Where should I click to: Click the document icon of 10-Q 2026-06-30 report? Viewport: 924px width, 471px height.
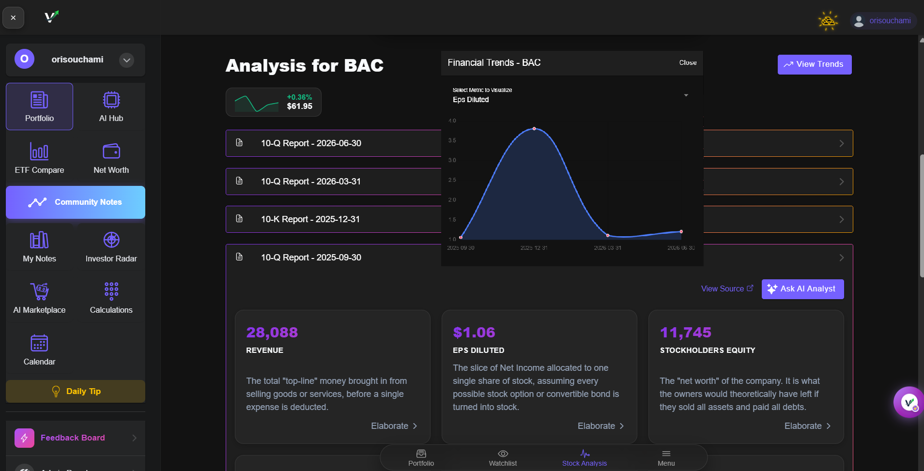tap(239, 142)
